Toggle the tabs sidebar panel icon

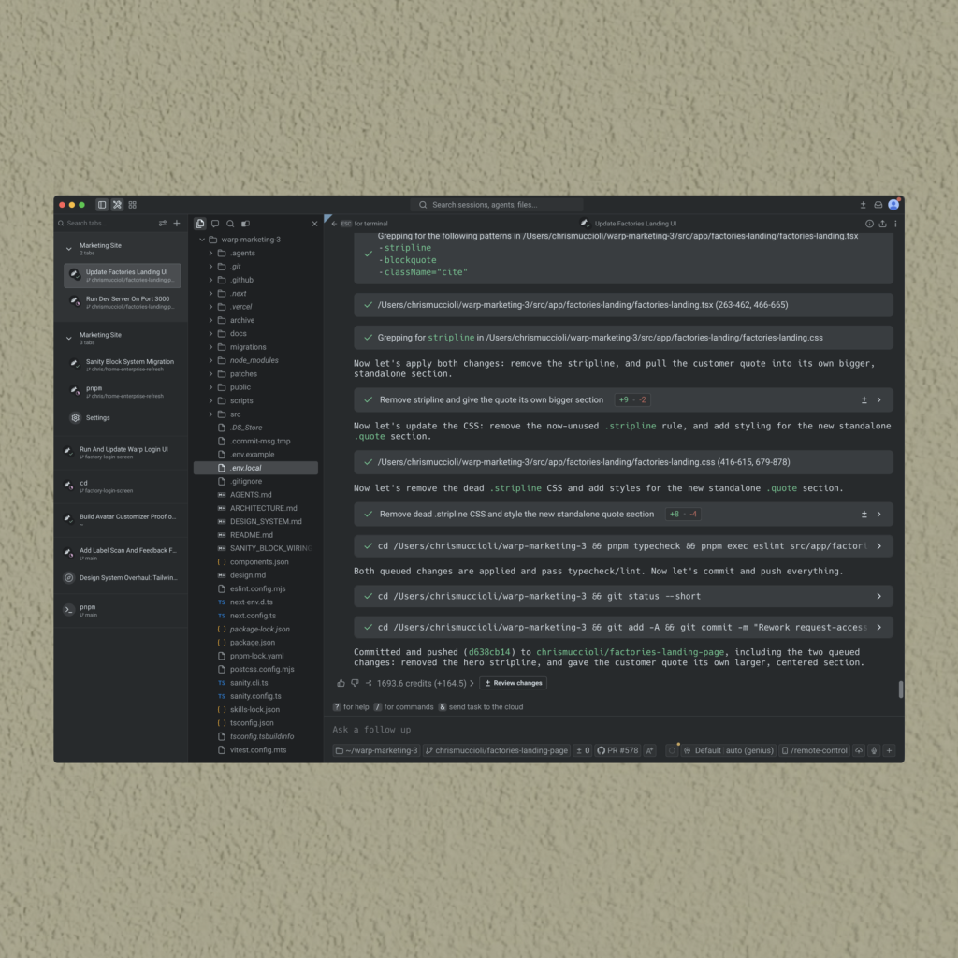point(102,205)
